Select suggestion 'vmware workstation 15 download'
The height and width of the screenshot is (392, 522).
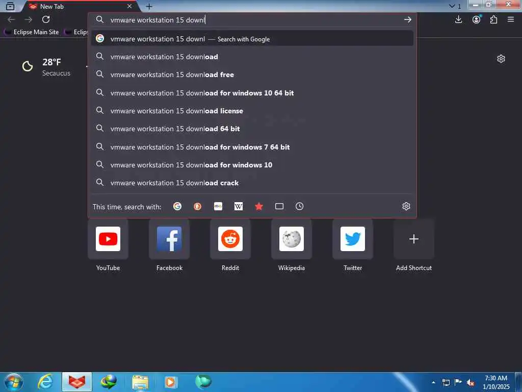[252, 57]
